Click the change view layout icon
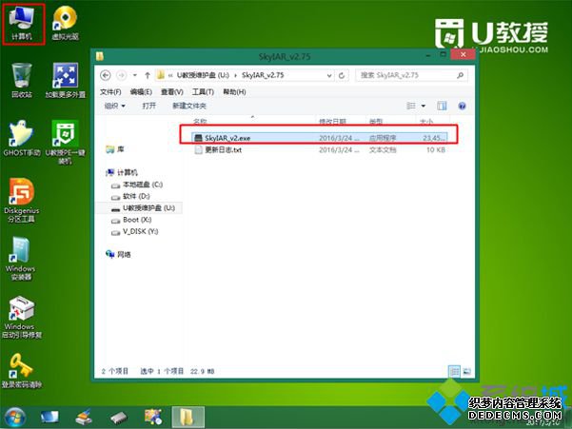The width and height of the screenshot is (572, 429). tap(411, 107)
